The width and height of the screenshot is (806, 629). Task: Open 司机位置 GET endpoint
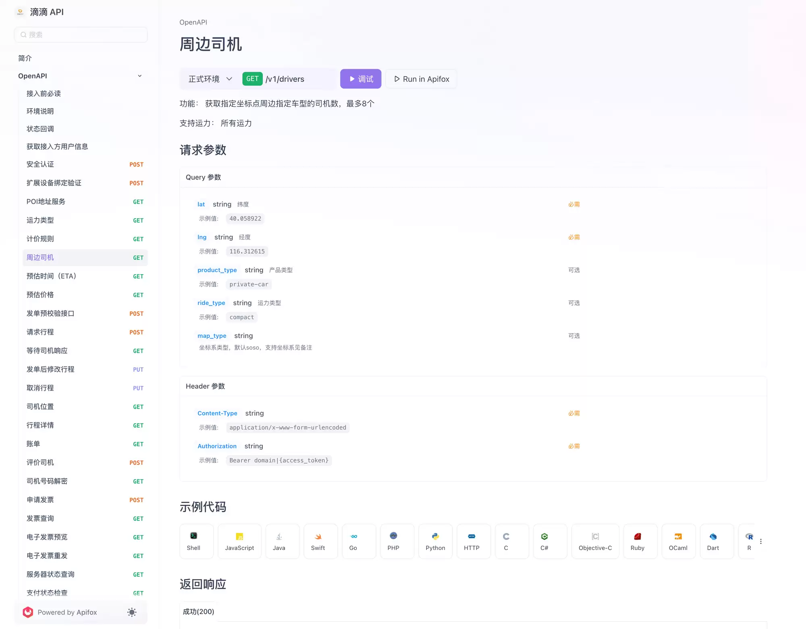point(85,407)
